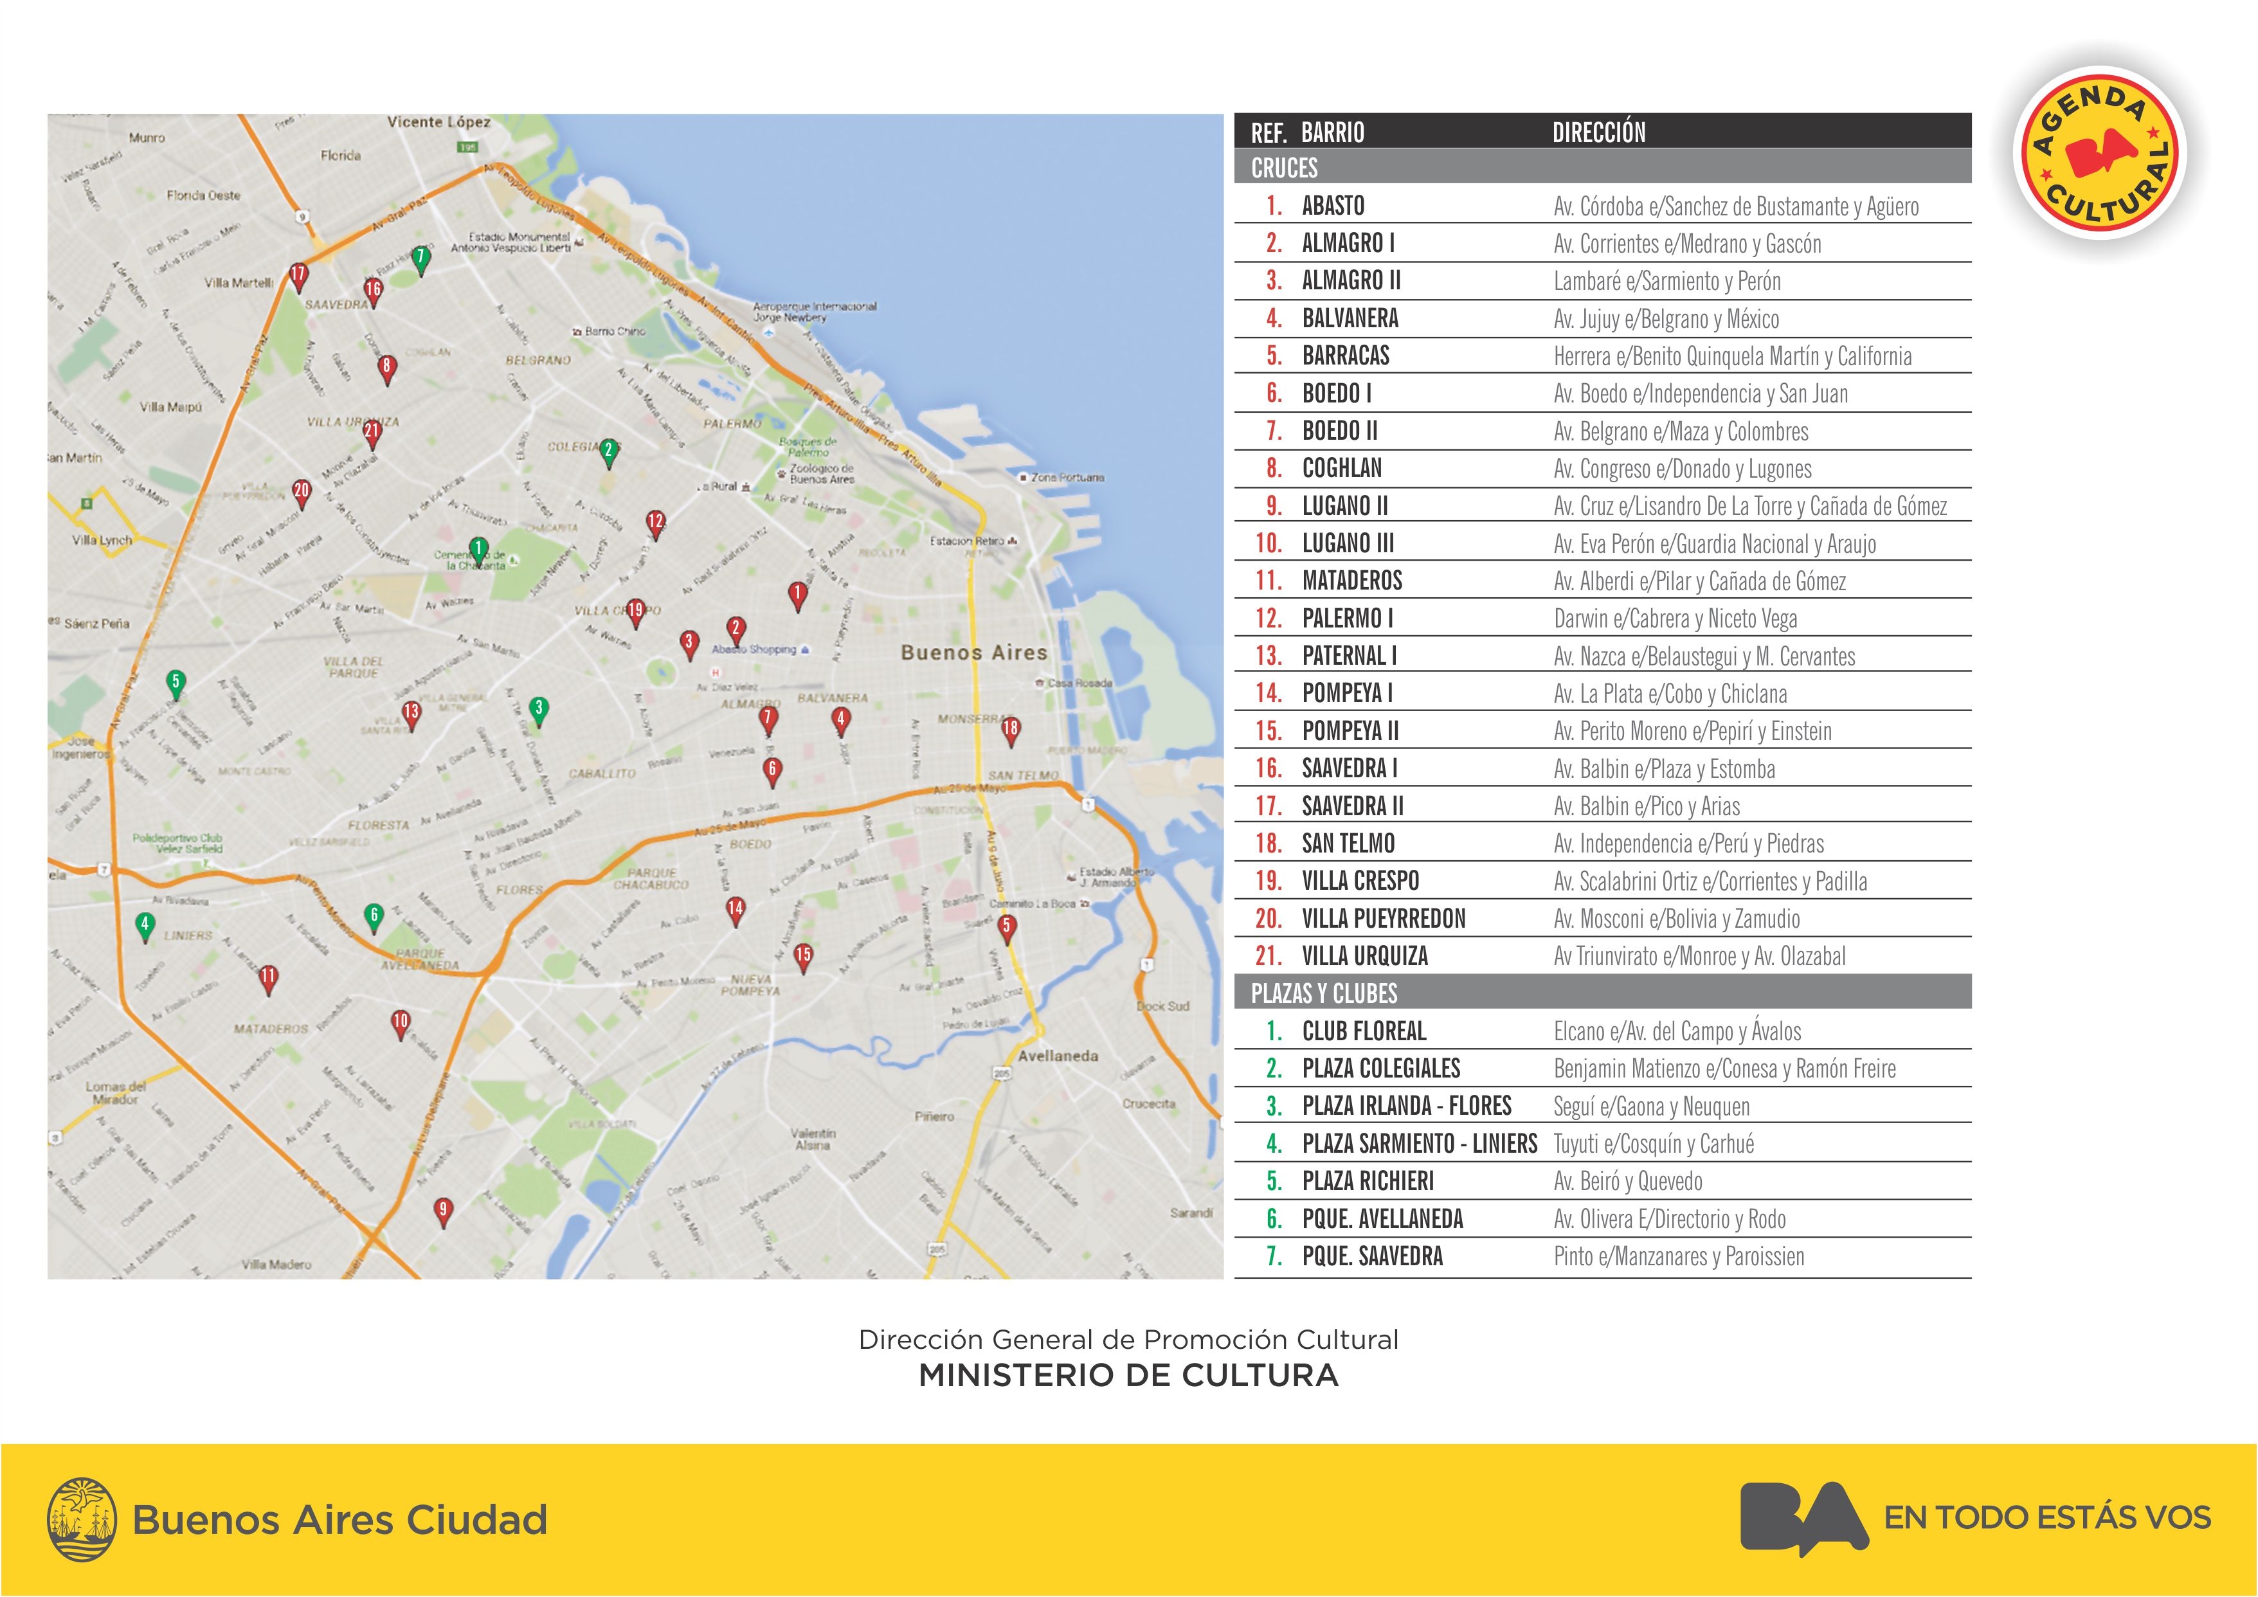Click the VILLA PUEYRREDON entry
The image size is (2258, 1597).
[x=1603, y=917]
